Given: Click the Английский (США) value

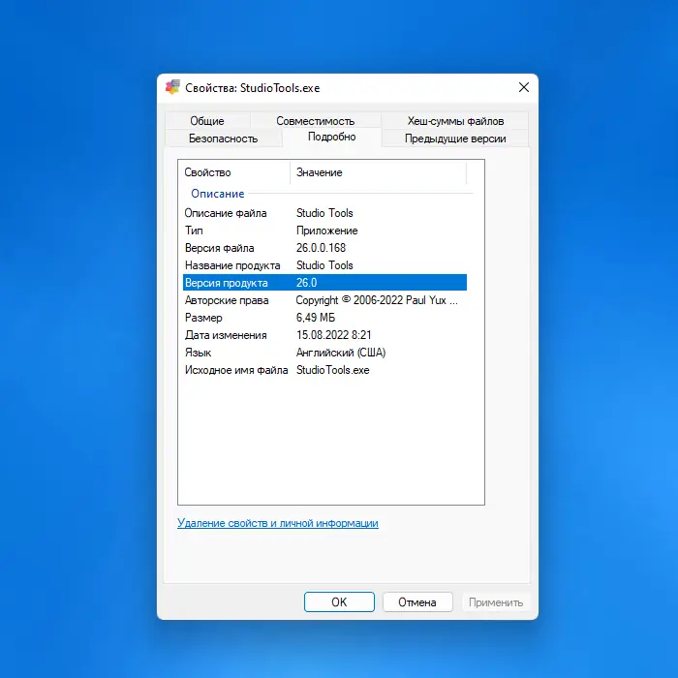Looking at the screenshot, I should click(x=341, y=353).
